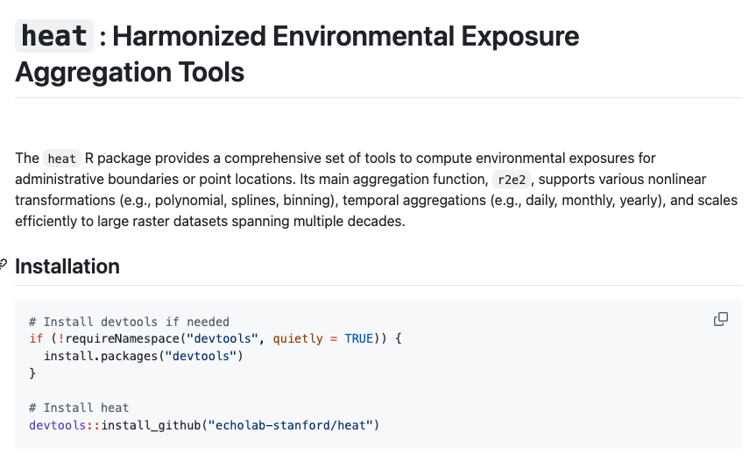
Task: Click inline 'heat' code in paragraph
Action: pos(61,159)
